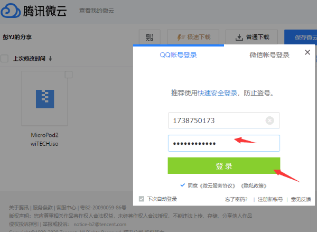Clear the QQ number with the X icon
The height and width of the screenshot is (232, 317).
click(x=269, y=120)
